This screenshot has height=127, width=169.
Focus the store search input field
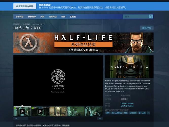[136, 17]
